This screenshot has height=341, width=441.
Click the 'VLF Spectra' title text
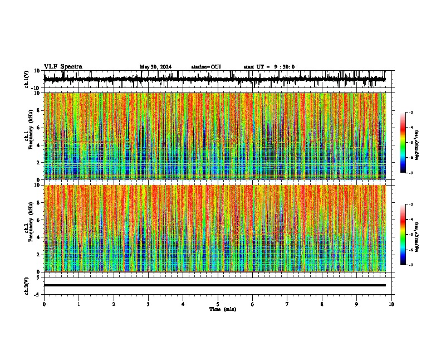[x=63, y=67]
